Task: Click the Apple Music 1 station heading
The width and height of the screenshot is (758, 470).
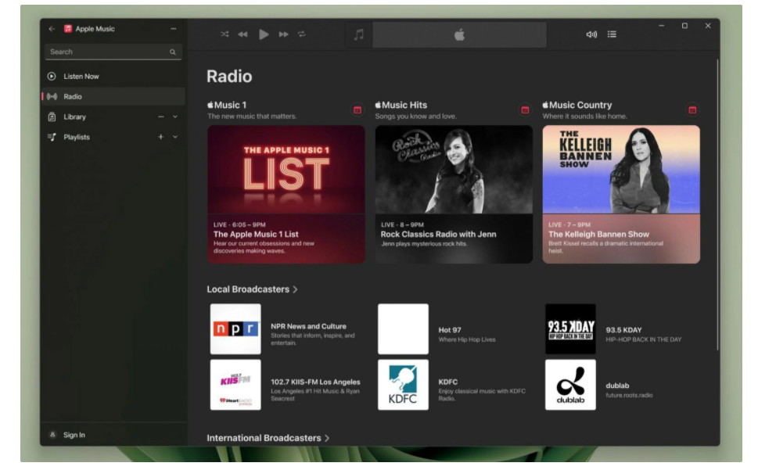Action: tap(227, 105)
